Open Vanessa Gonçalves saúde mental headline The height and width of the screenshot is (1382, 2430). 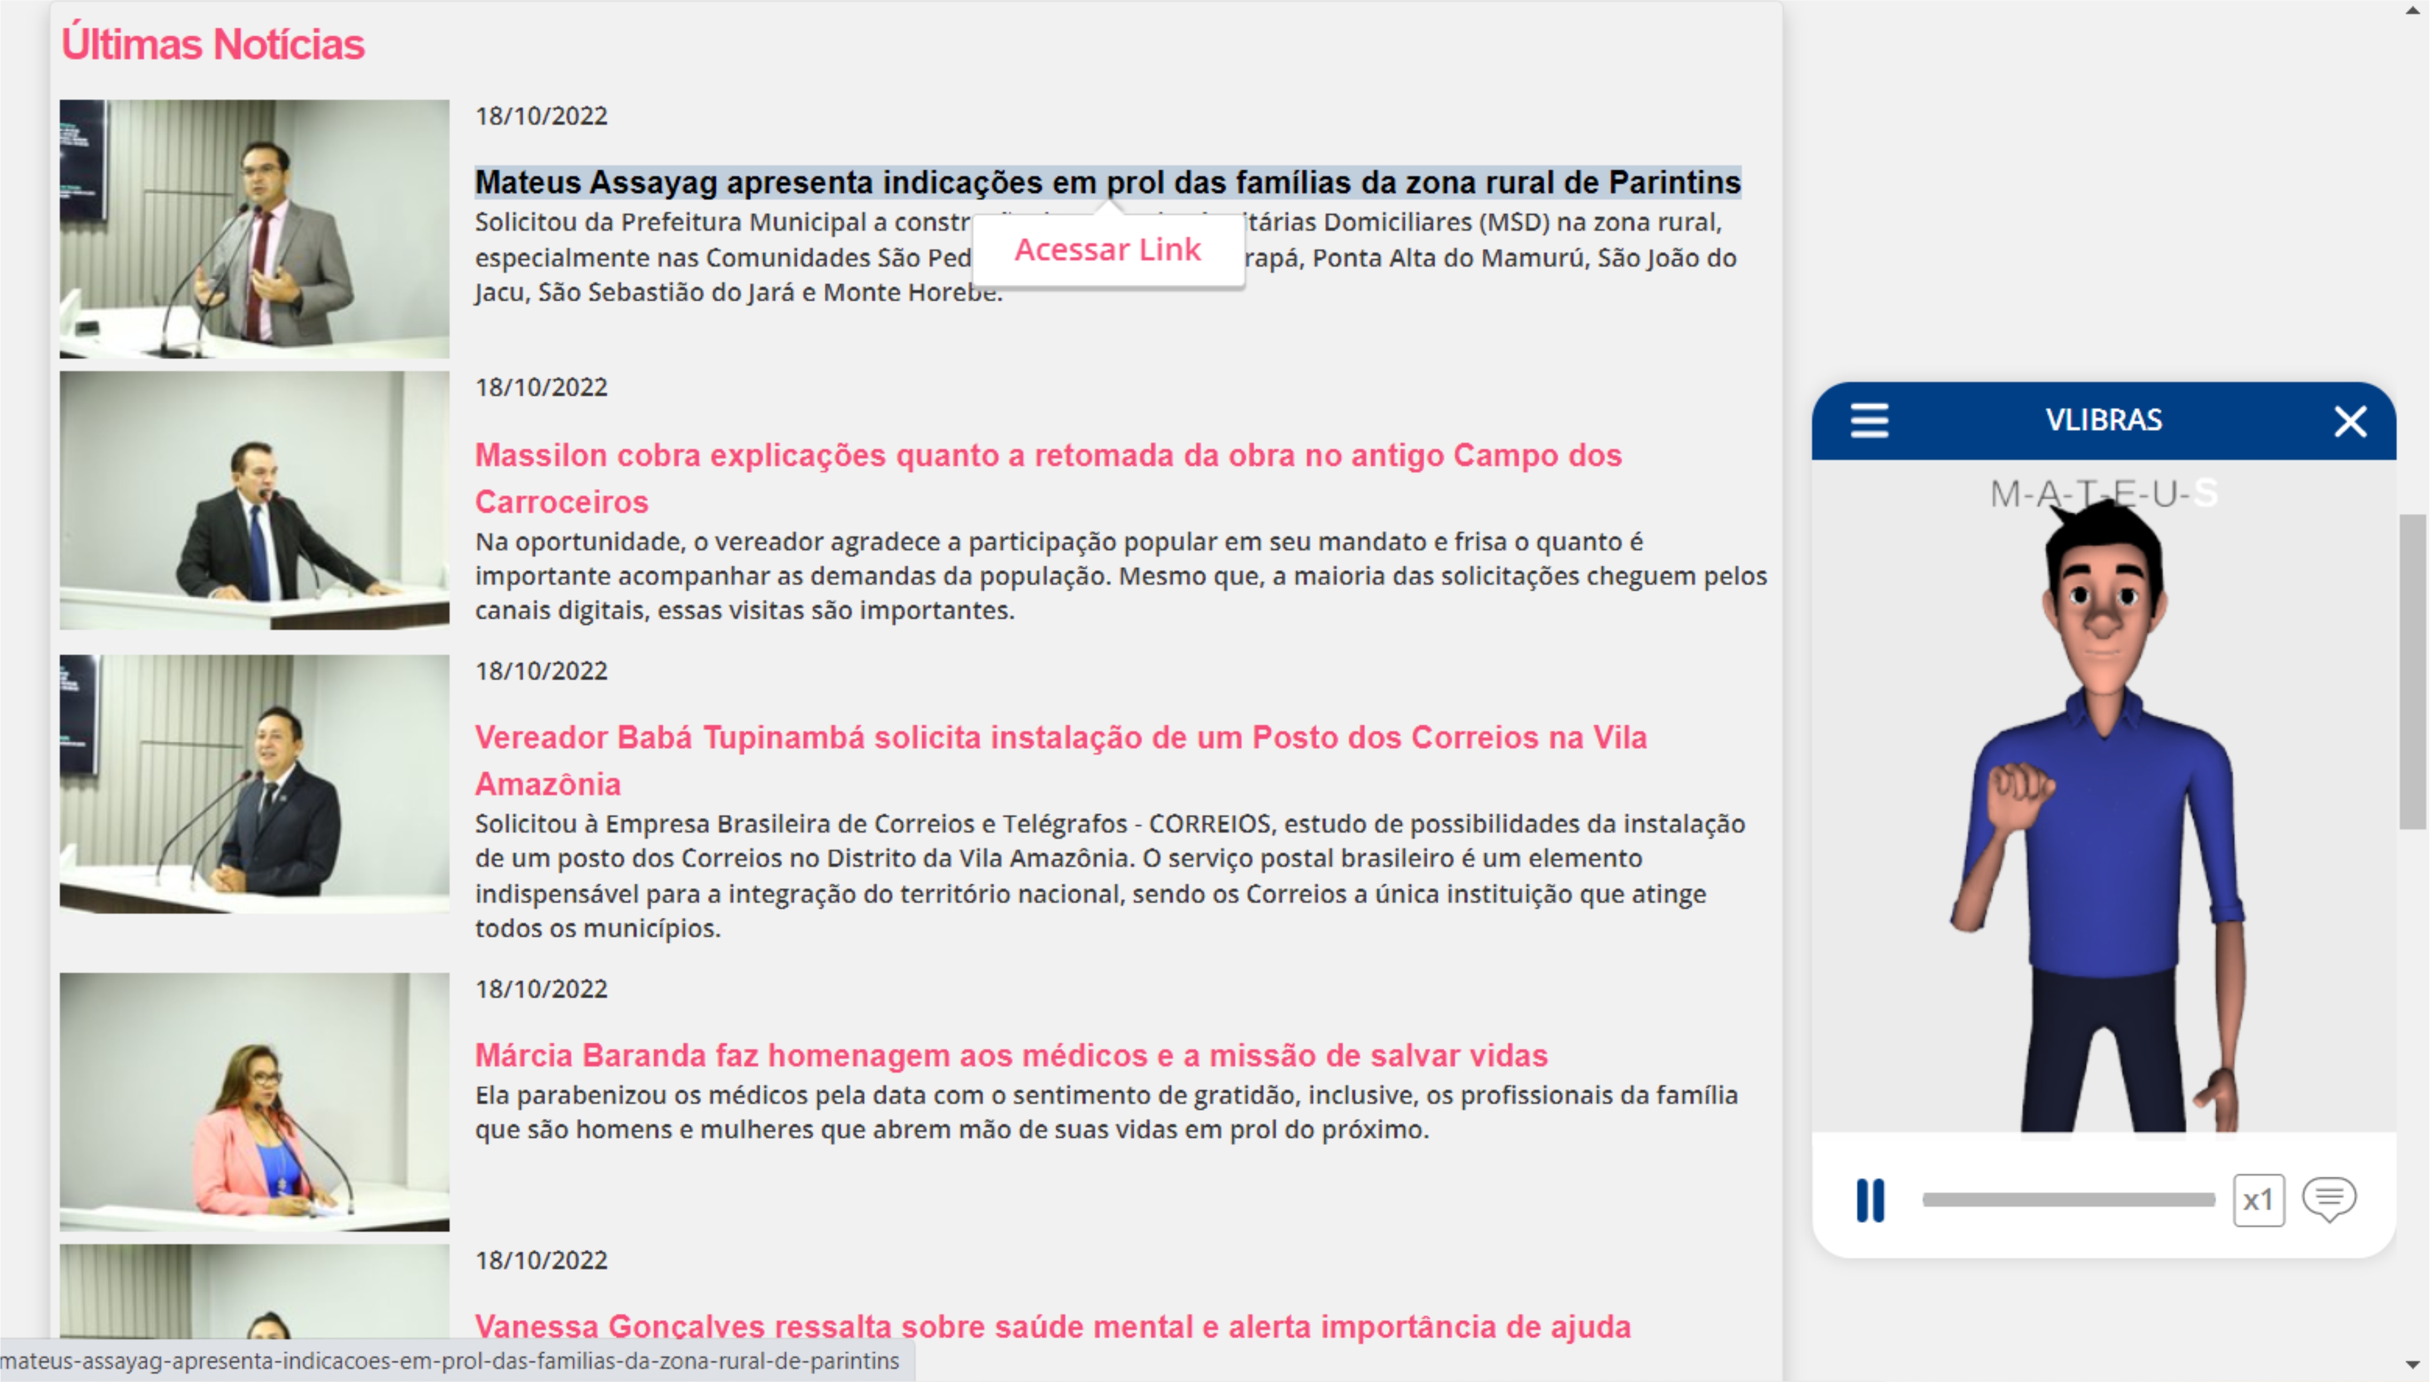click(1053, 1327)
